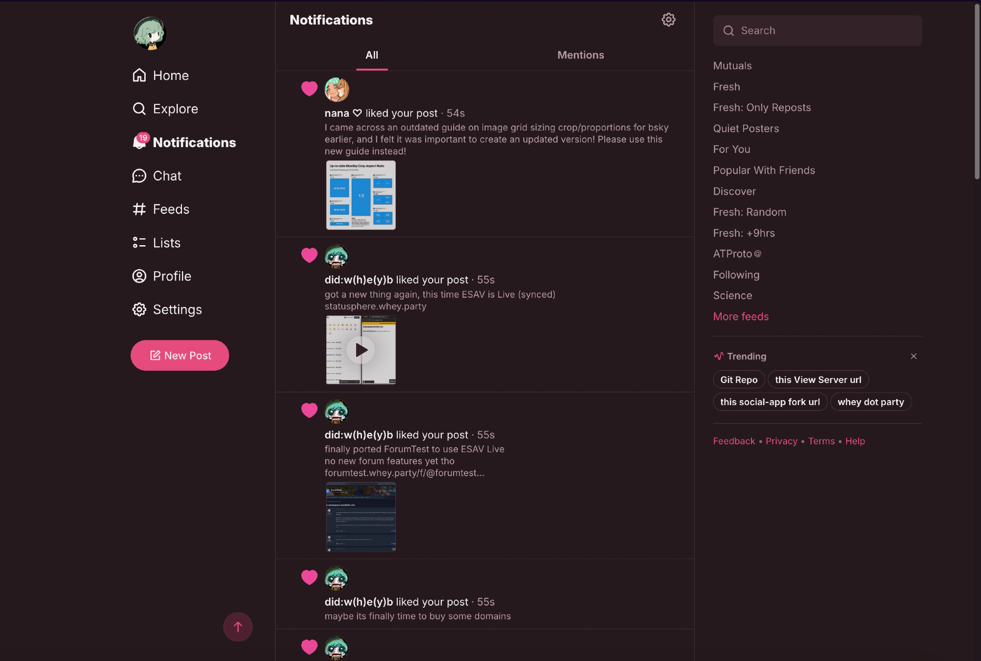Dismiss the Trending section
This screenshot has height=661, width=981.
tap(913, 356)
